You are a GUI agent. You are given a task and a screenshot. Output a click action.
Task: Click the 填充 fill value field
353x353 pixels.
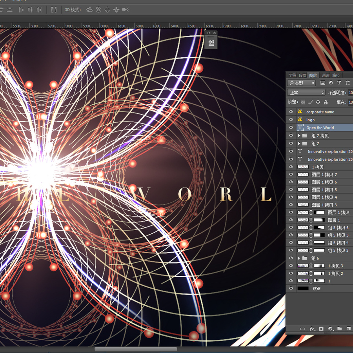tap(351, 102)
